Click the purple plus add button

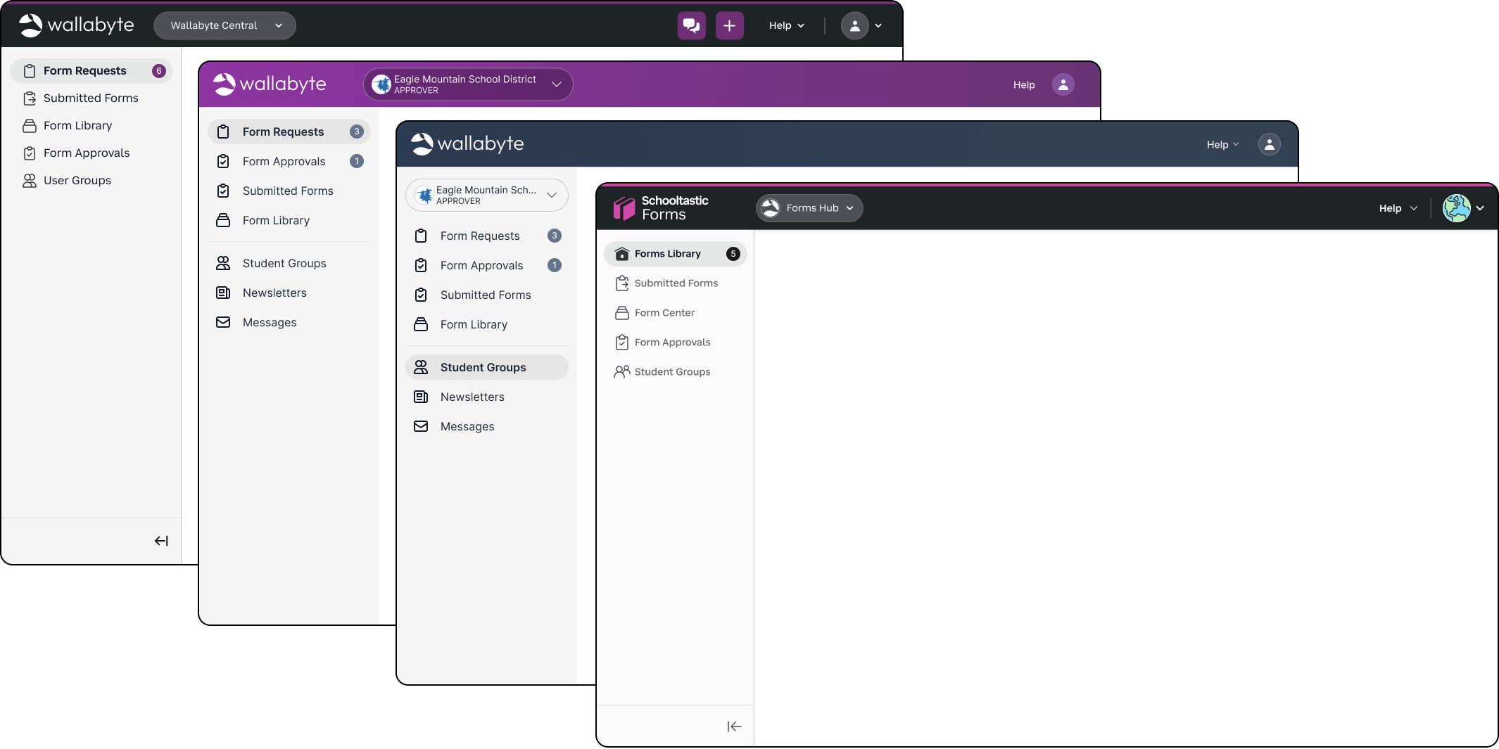[x=729, y=26]
